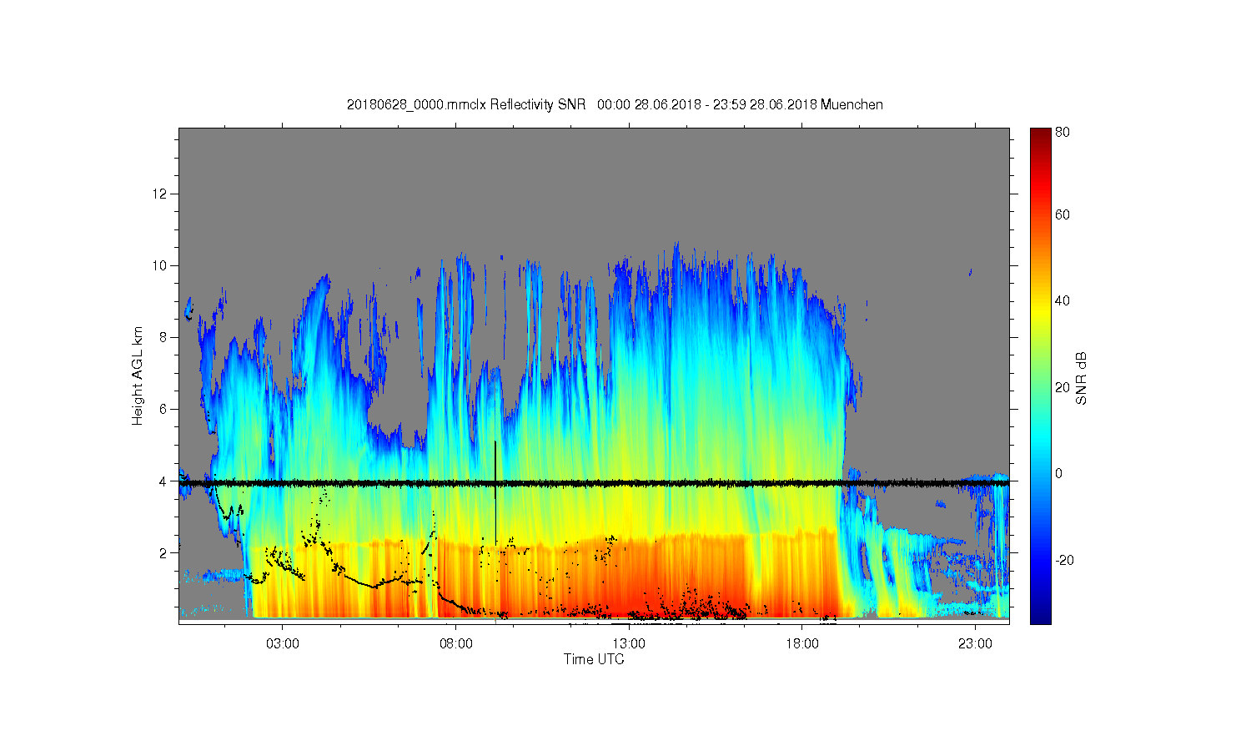Viewport: 1251px width, 751px height.
Task: Click the colorbar value label 0
Action: tap(1059, 473)
